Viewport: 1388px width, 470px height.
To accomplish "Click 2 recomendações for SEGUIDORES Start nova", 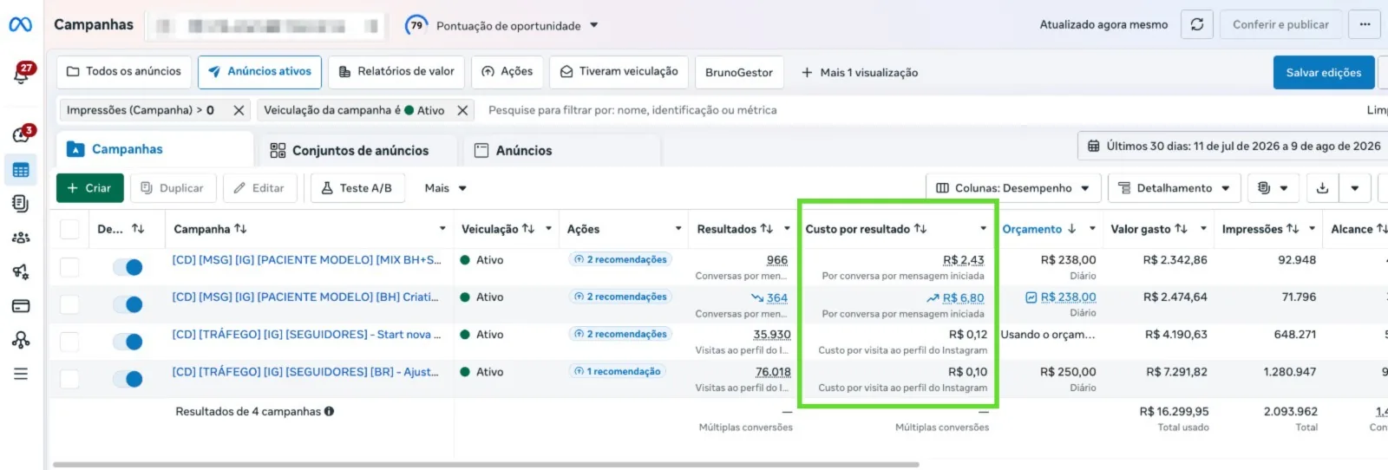I will [x=620, y=334].
